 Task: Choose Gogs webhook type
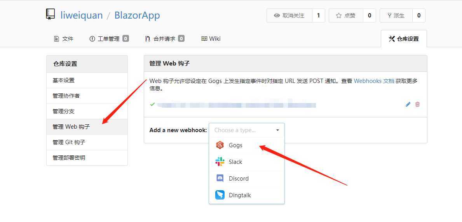click(247, 145)
